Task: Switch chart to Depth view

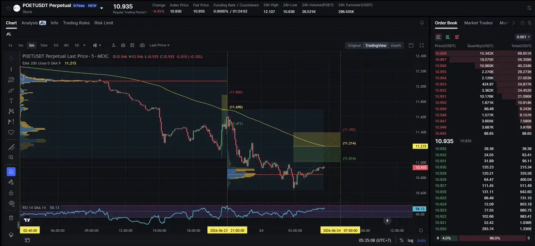Action: (x=396, y=45)
